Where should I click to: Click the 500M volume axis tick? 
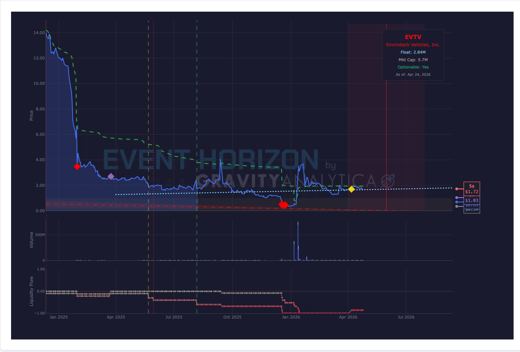(40, 235)
